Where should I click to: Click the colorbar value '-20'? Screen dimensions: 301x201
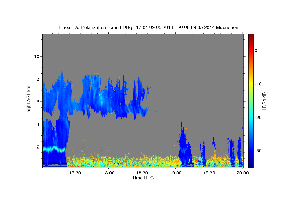258,117
